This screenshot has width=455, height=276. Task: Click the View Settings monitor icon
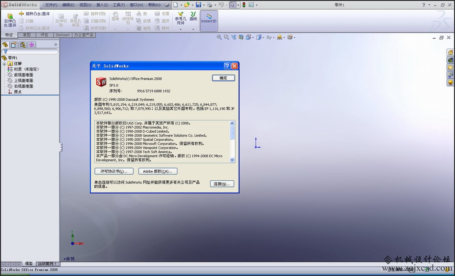(290, 37)
